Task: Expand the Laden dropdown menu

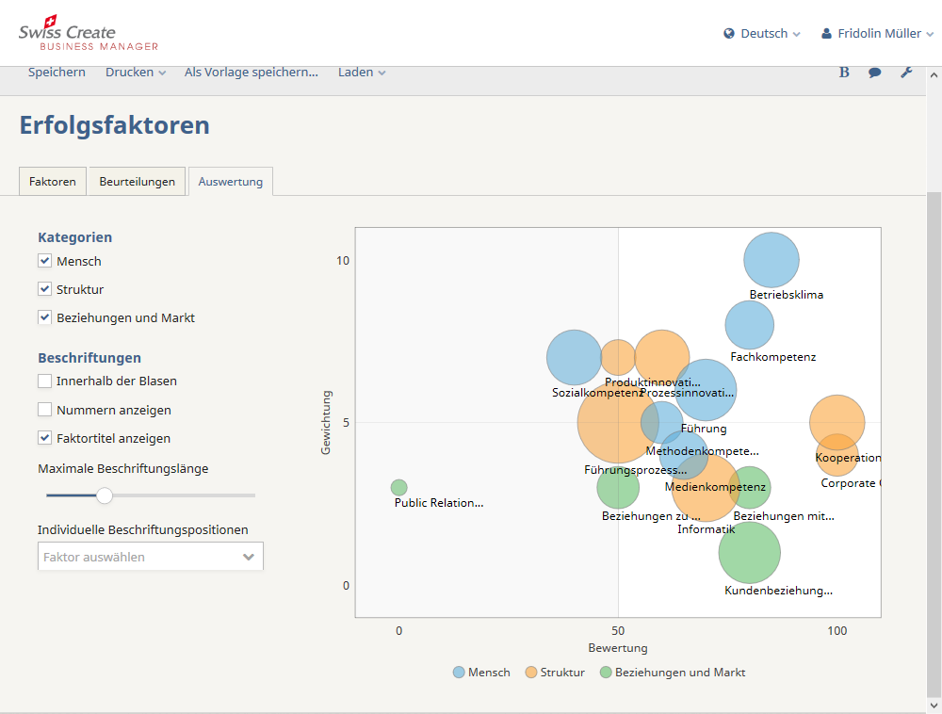Action: 362,73
